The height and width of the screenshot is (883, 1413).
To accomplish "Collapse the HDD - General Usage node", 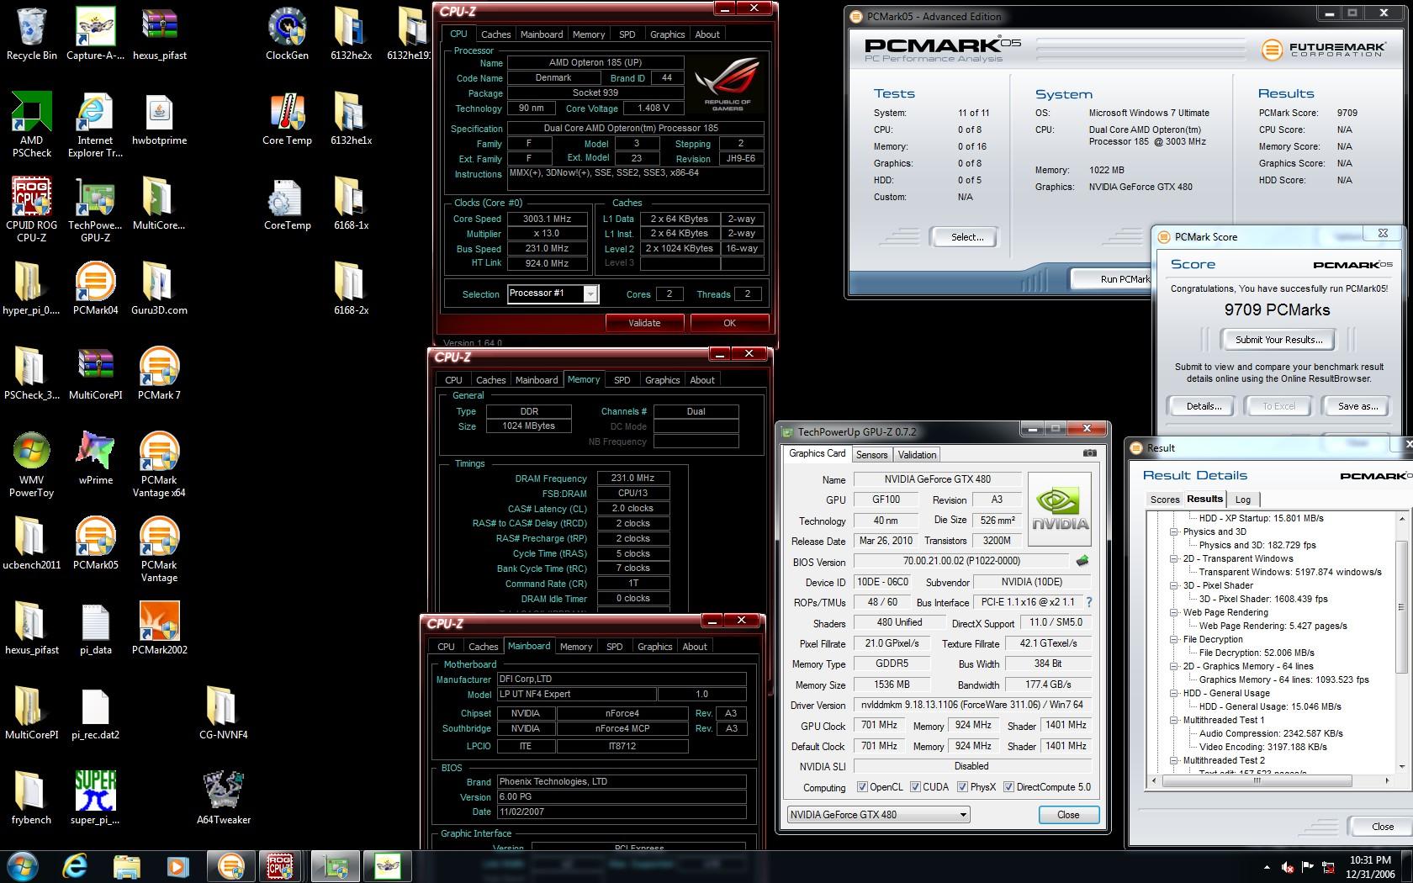I will click(x=1173, y=693).
